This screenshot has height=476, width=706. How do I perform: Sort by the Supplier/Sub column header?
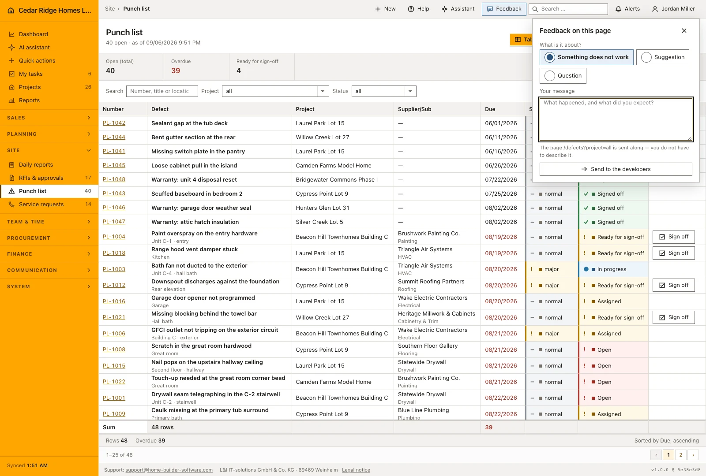(x=437, y=109)
